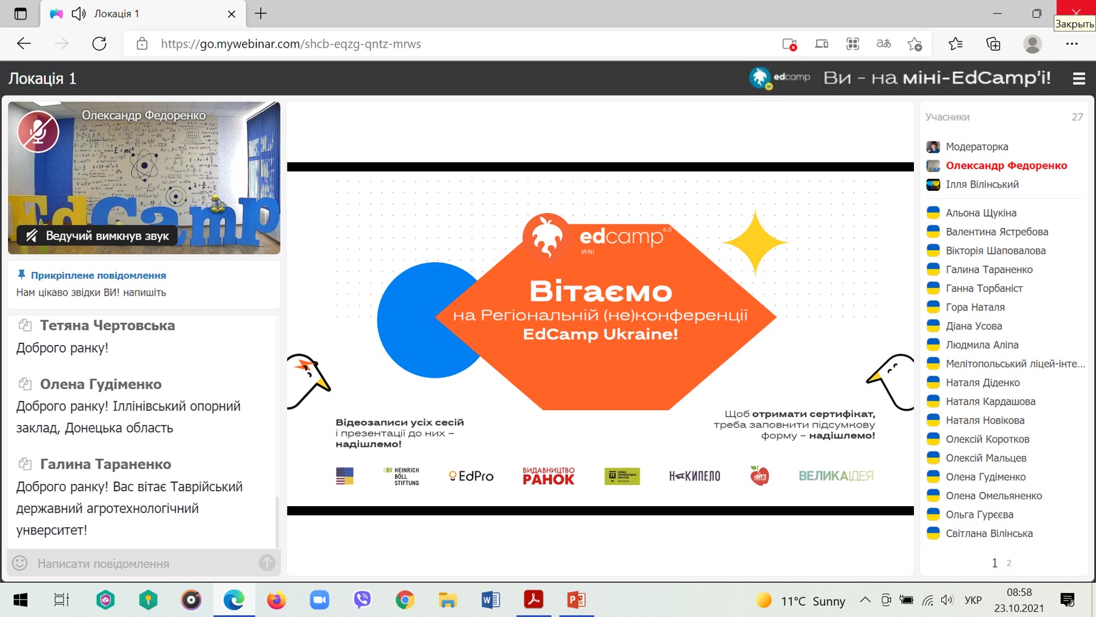Click the Олена Гудіменко chat author name
The width and height of the screenshot is (1096, 617).
click(101, 384)
